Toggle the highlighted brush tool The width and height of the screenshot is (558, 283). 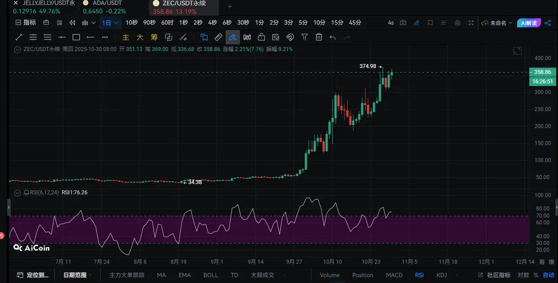(233, 37)
